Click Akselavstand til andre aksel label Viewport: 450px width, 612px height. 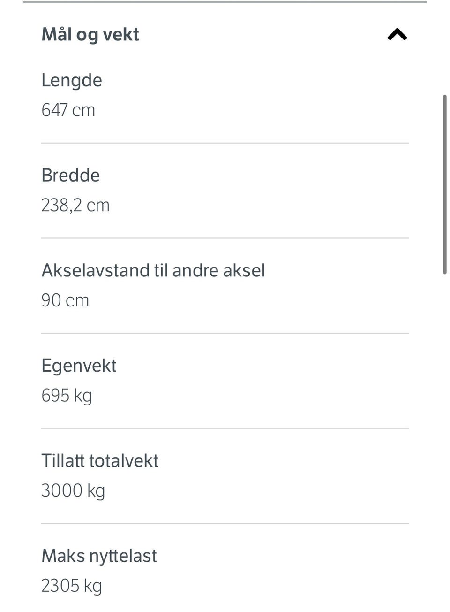pos(153,270)
